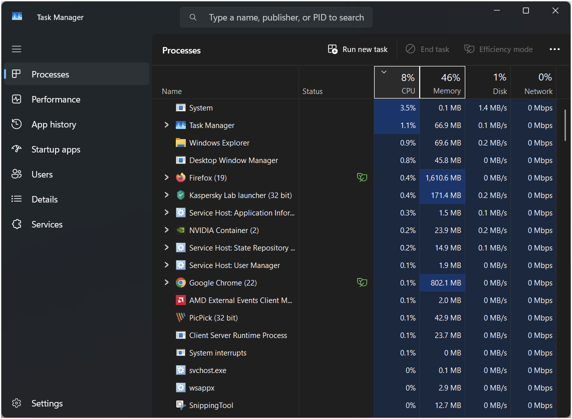Click the search box input field
Screen dimensions: 572x419
276,17
